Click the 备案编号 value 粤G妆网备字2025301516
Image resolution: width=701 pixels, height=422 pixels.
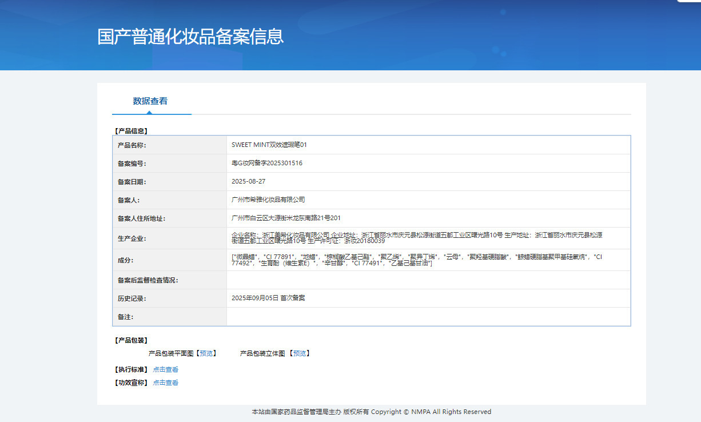pyautogui.click(x=267, y=164)
